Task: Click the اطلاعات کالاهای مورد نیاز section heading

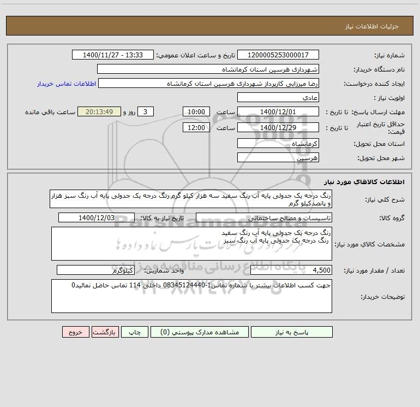Action: point(364,182)
